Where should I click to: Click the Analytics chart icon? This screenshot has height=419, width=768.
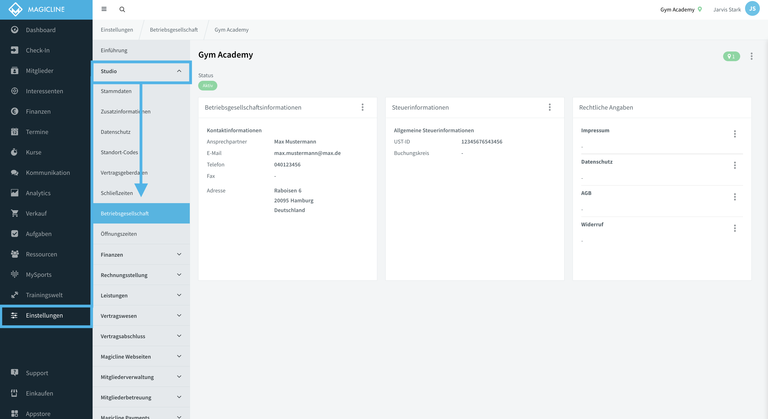pos(14,193)
